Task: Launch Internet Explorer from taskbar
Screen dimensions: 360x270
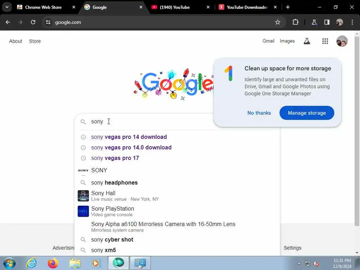Action: pos(31,263)
